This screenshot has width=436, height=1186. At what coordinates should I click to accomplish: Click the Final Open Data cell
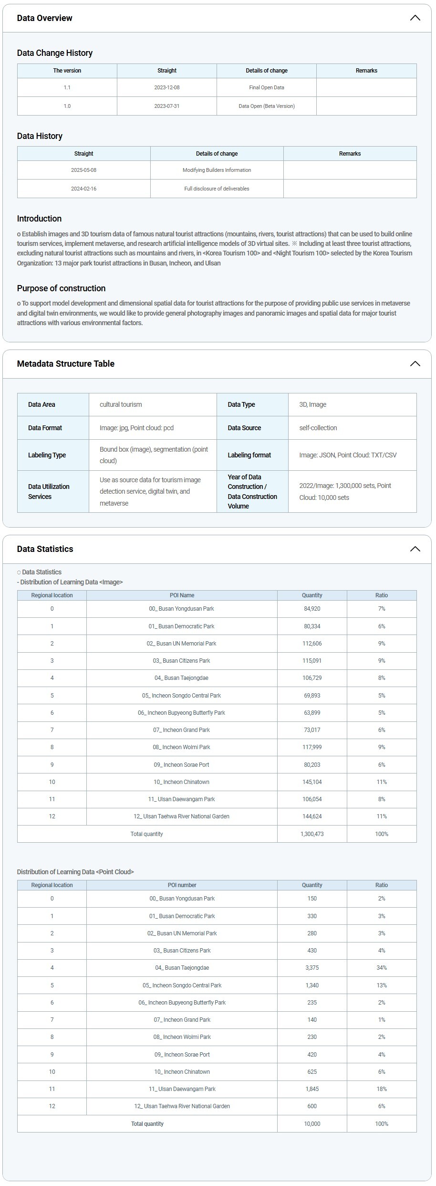(266, 87)
